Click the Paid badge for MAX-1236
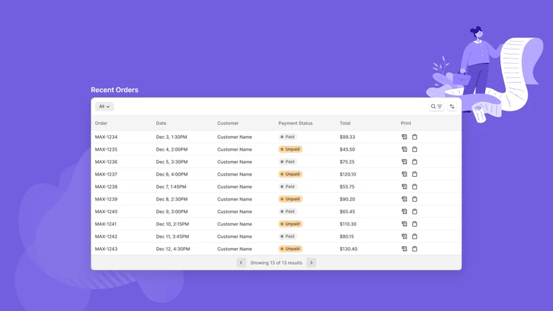The image size is (553, 311). click(x=288, y=162)
